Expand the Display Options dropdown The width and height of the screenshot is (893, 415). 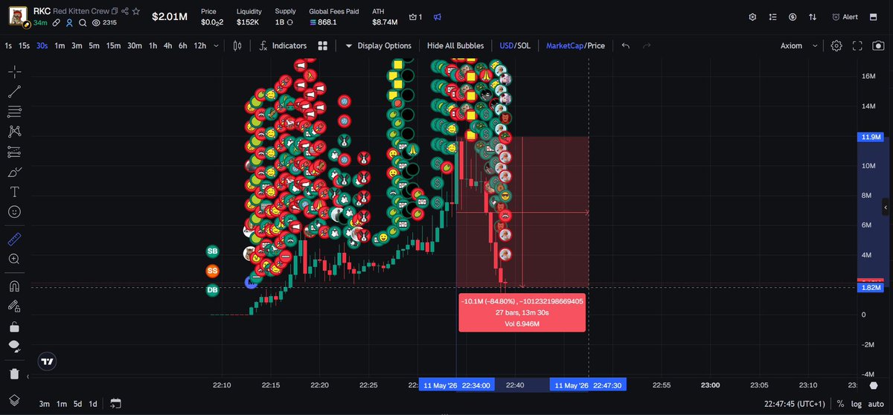point(378,45)
